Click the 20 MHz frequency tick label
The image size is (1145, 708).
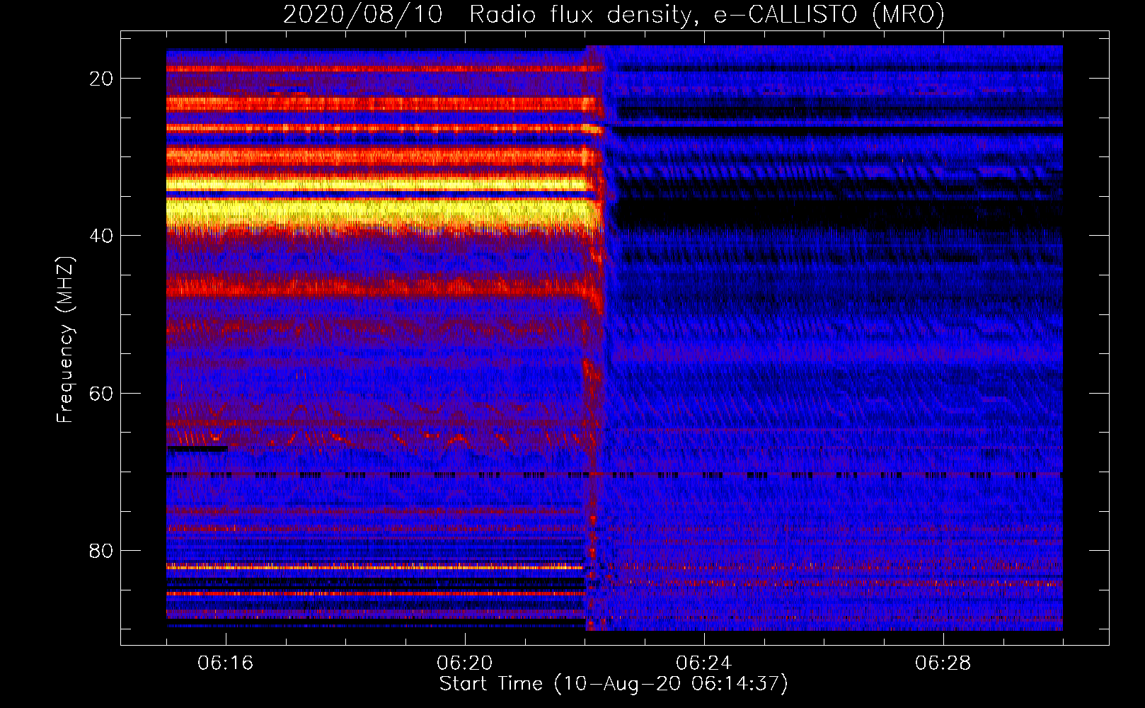click(x=101, y=79)
